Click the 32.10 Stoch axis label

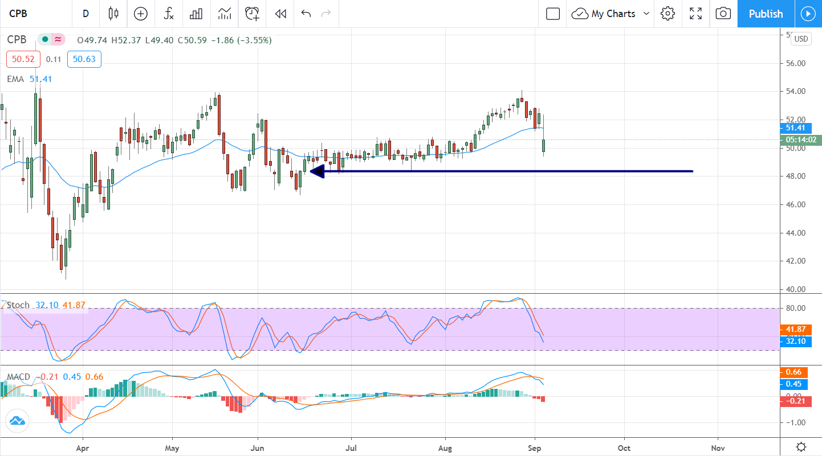pyautogui.click(x=795, y=340)
